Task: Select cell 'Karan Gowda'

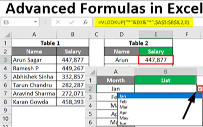Action: pyautogui.click(x=34, y=102)
